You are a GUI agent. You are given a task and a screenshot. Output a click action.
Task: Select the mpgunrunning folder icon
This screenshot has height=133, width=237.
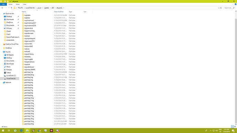click(x=23, y=31)
